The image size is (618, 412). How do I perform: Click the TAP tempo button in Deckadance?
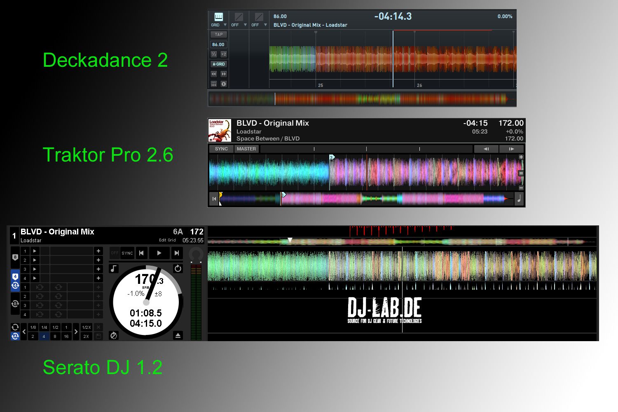point(218,35)
